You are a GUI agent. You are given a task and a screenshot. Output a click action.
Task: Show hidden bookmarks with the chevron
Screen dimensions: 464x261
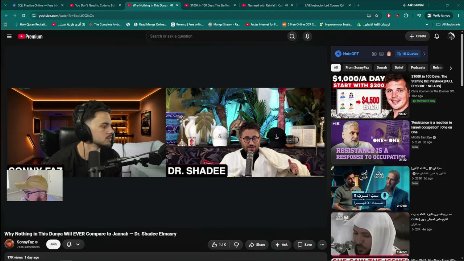(427, 25)
